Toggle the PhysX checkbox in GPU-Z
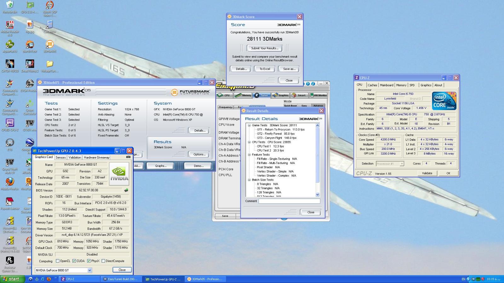The height and width of the screenshot is (283, 504). 89,261
